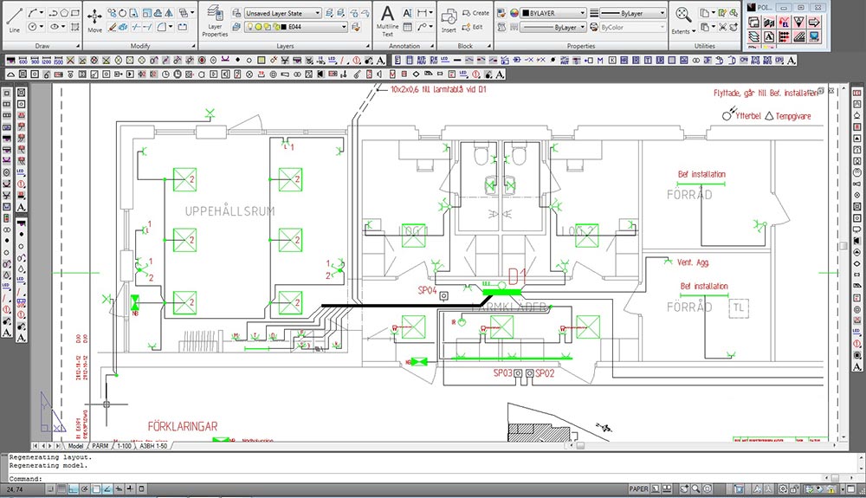This screenshot has height=498, width=866.
Task: Open the E044 current layer dropdown
Action: tap(296, 27)
